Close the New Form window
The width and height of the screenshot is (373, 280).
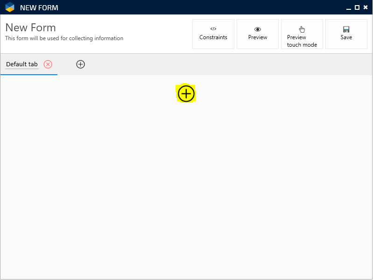tap(366, 7)
